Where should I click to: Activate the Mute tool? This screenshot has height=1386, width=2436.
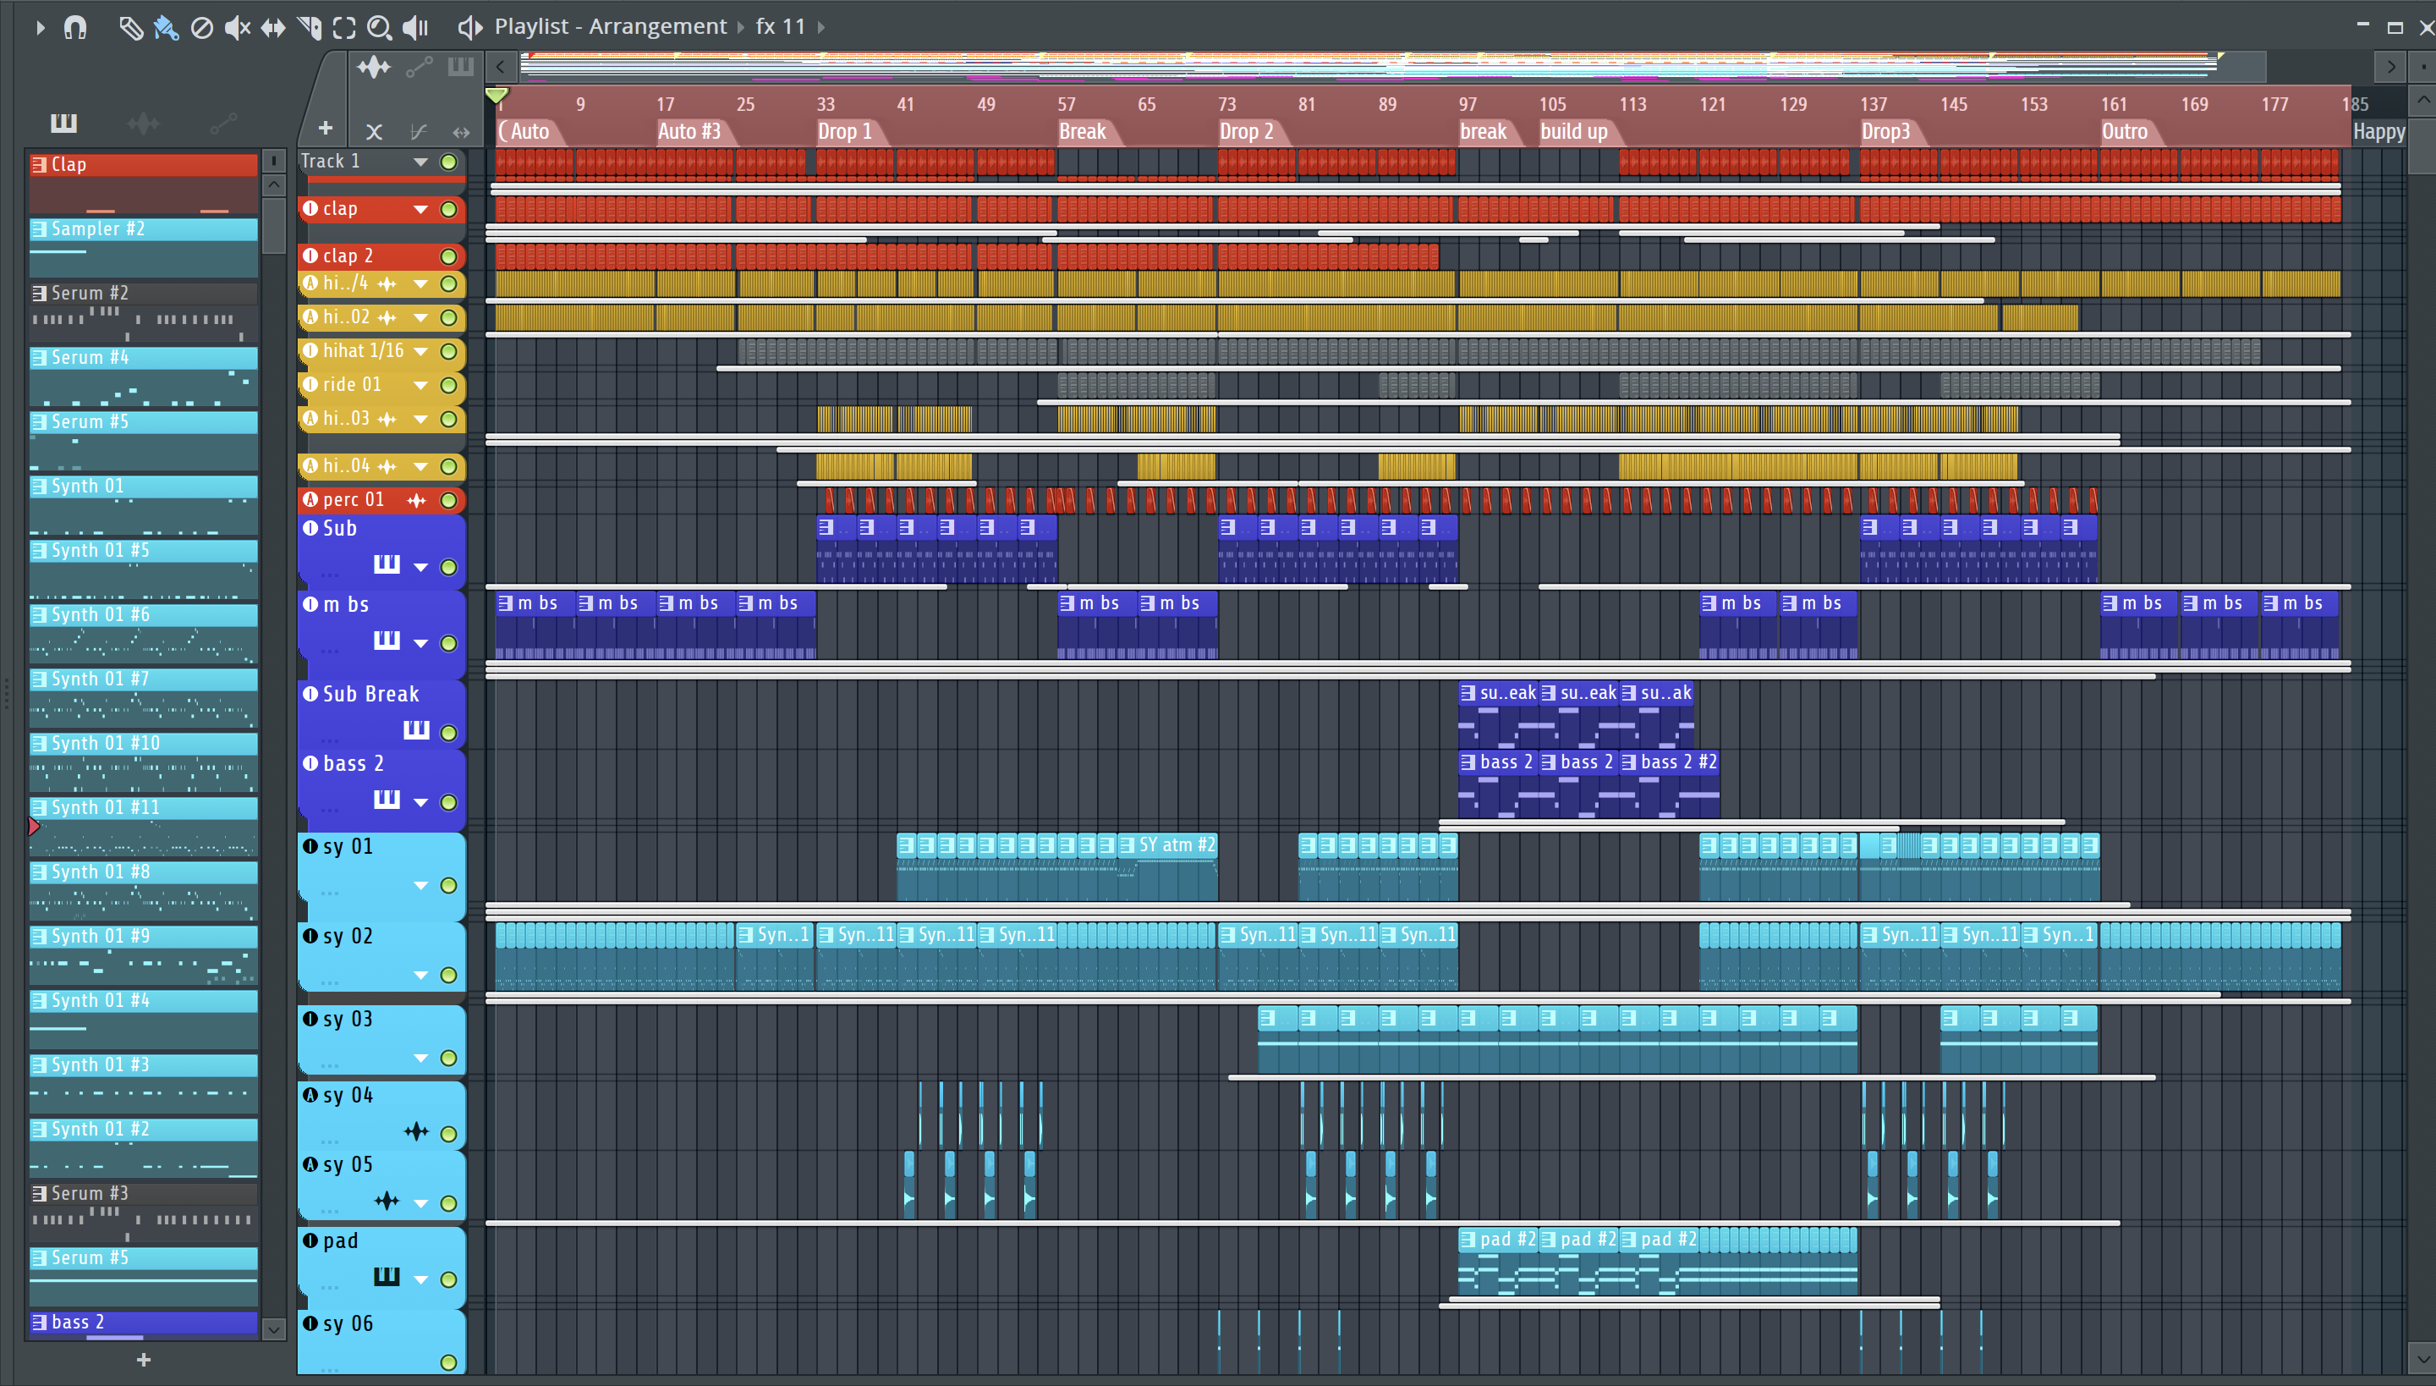click(x=237, y=27)
